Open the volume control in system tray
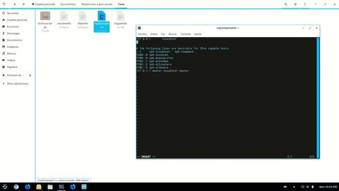 [x=307, y=187]
